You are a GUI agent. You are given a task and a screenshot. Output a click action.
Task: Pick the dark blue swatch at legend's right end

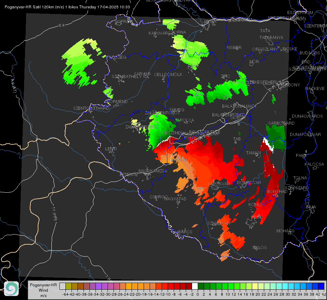pyautogui.click(x=321, y=286)
